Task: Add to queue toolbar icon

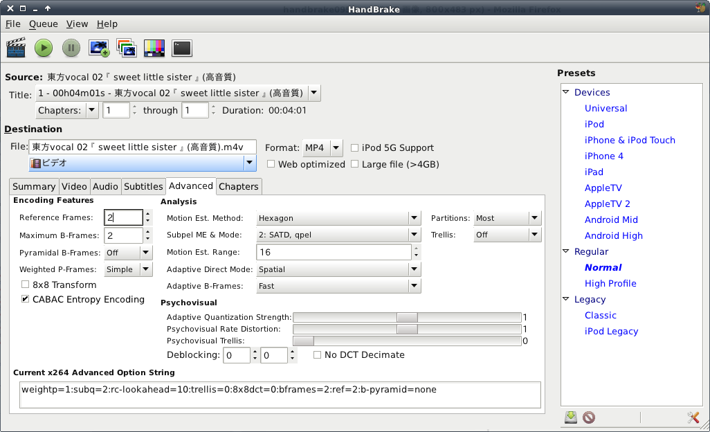Action: (99, 48)
